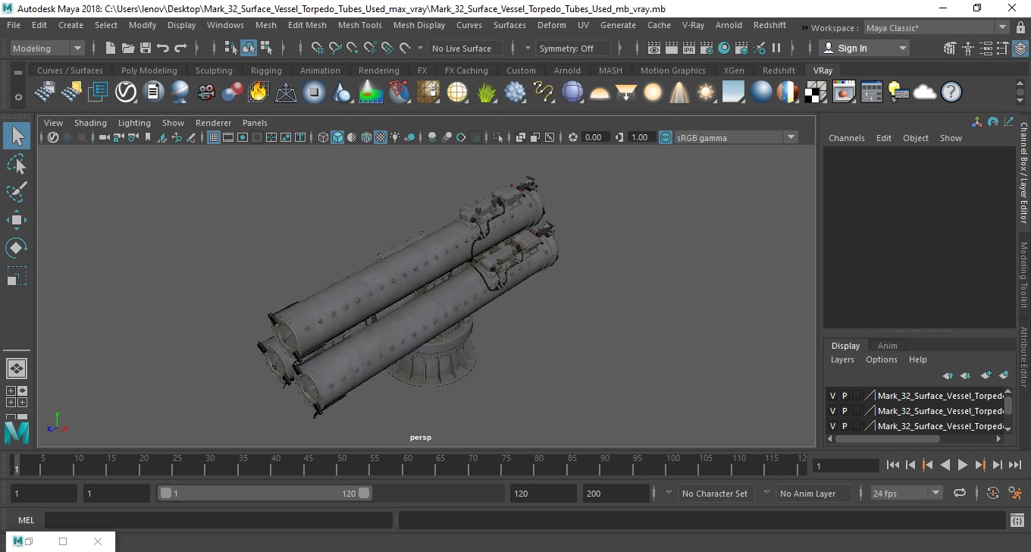Click the checkerboard shelf icon
This screenshot has width=1031, height=552.
tap(816, 93)
